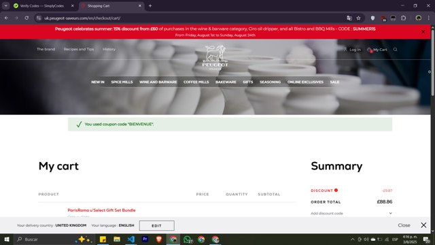Image resolution: width=435 pixels, height=245 pixels.
Task: Click the Peugeot lion logo
Action: tap(215, 57)
